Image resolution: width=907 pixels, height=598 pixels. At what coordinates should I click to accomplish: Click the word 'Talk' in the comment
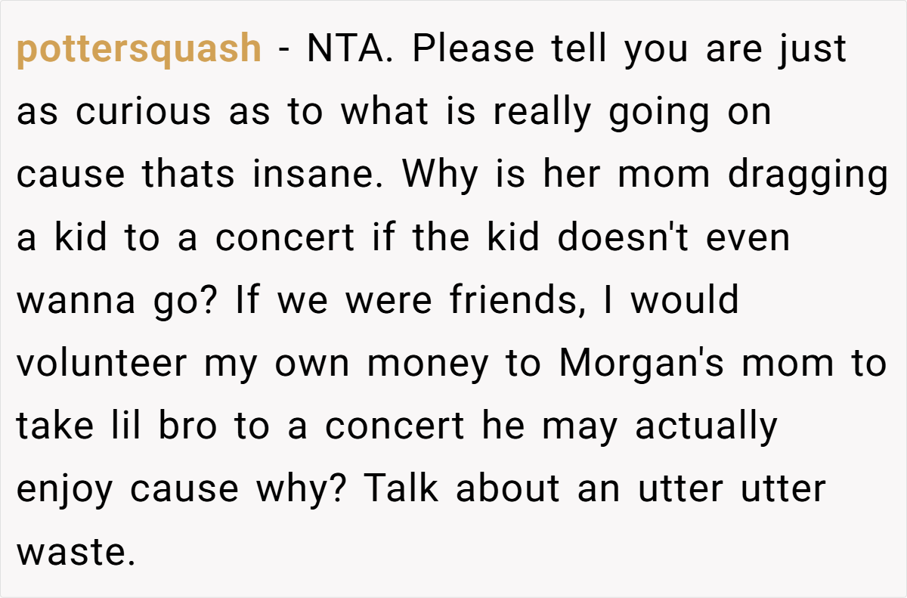click(x=401, y=488)
